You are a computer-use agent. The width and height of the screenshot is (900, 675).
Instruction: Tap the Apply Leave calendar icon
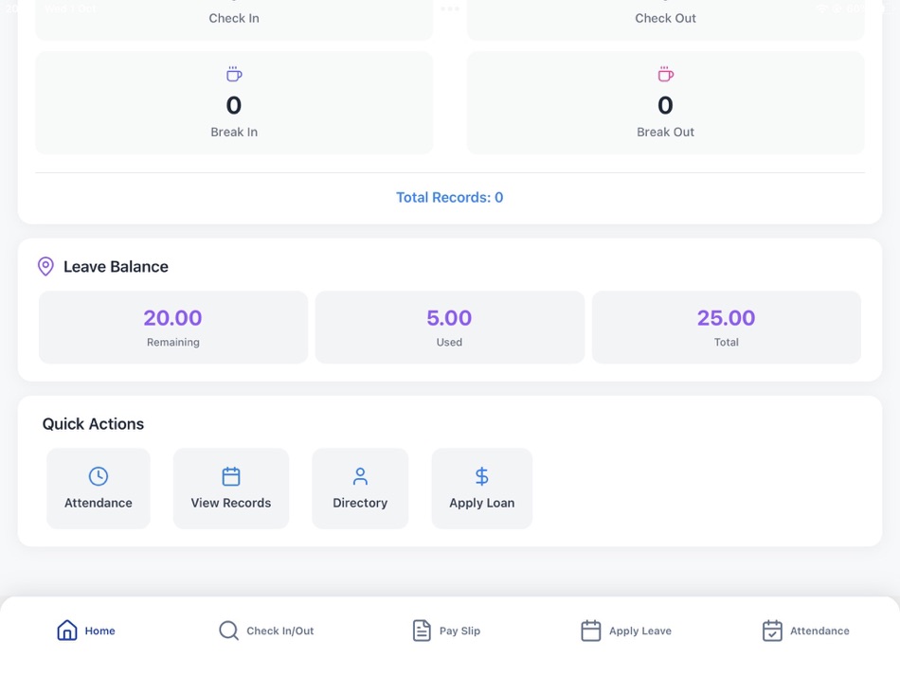pyautogui.click(x=591, y=630)
